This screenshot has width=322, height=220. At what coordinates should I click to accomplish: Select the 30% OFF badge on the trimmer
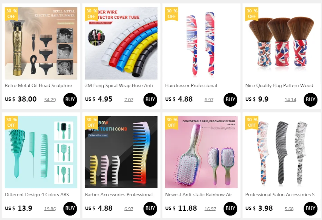(11, 14)
